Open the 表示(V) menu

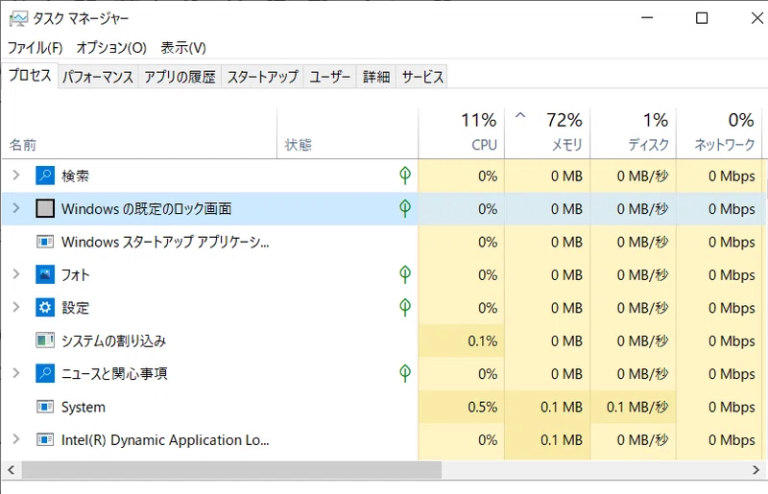[183, 48]
